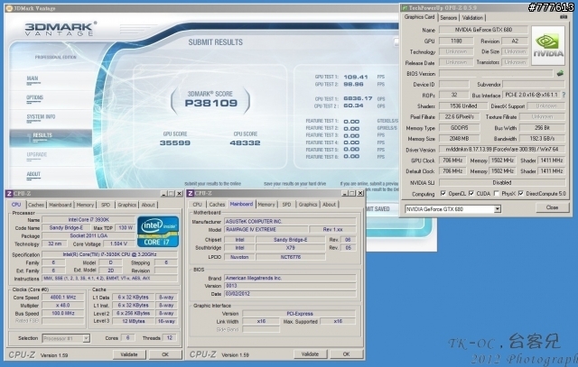
Task: Click the GPU-Z camera screenshot icon
Action: click(x=564, y=17)
